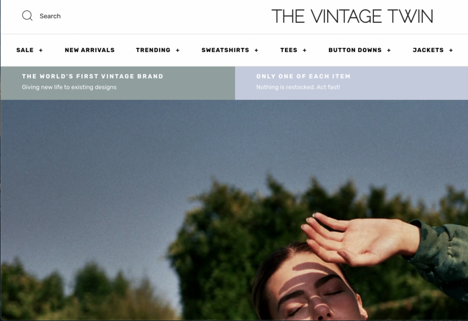This screenshot has width=468, height=321.
Task: Open the BUTTON DOWNS category
Action: [355, 50]
